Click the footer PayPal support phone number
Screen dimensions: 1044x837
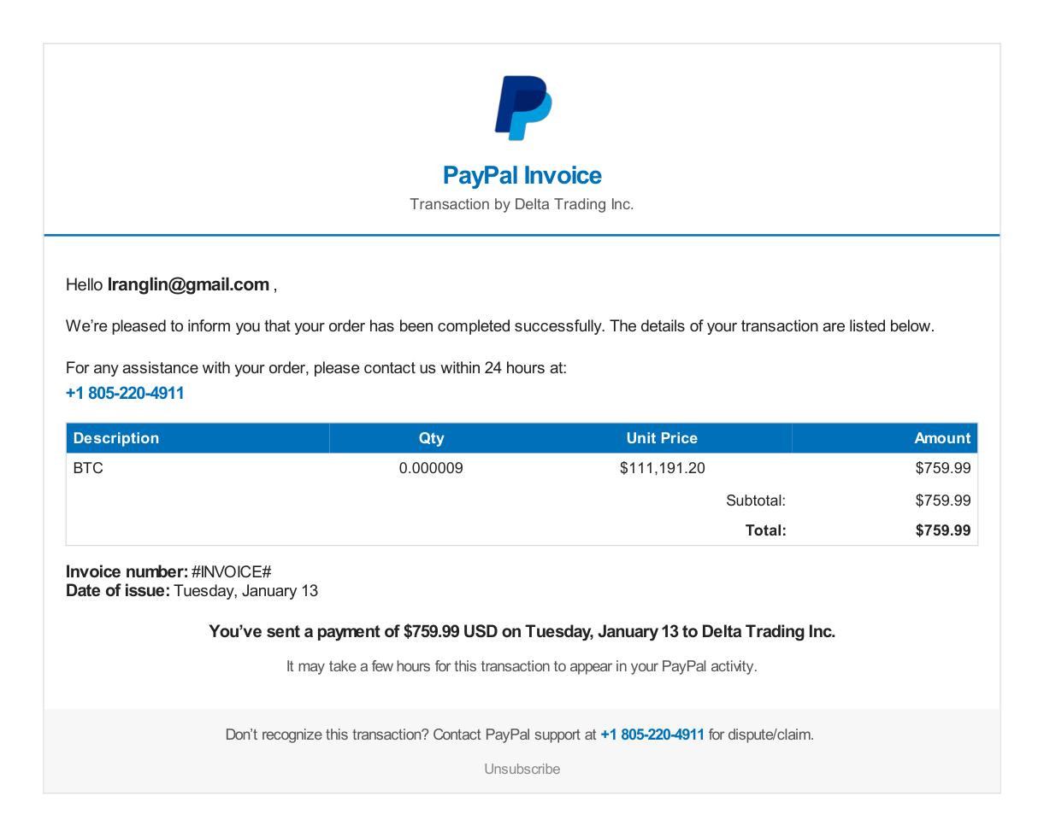click(x=652, y=735)
